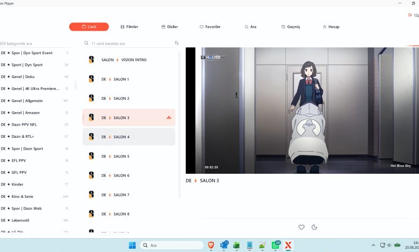Image resolution: width=419 pixels, height=252 pixels.
Task: Open category DE Spor | Dazn Sport
Action: 35,149
